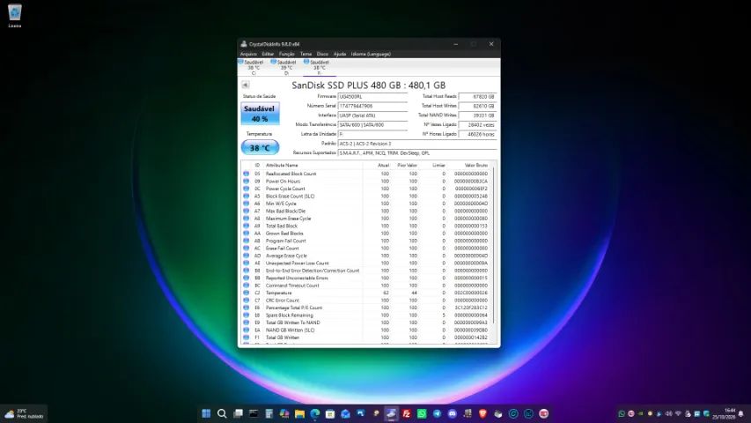Viewport: 751px width, 423px height.
Task: Open WhatsApp from the taskbar
Action: point(422,413)
